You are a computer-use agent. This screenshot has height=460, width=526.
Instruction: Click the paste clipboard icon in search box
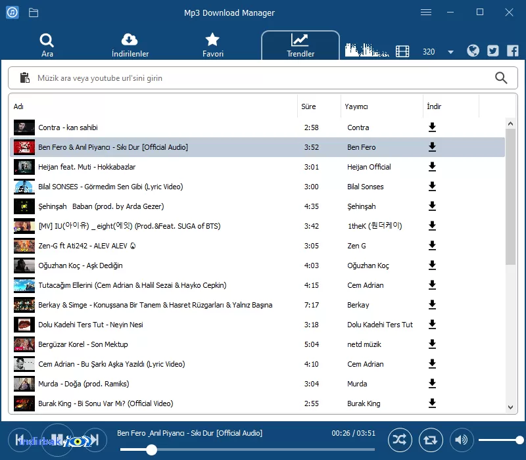[x=24, y=78]
